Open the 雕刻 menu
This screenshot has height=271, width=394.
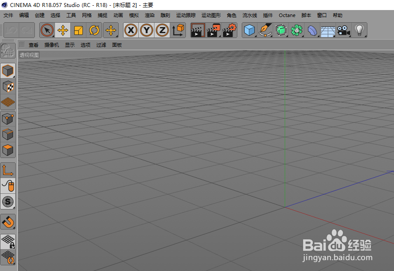(x=165, y=15)
